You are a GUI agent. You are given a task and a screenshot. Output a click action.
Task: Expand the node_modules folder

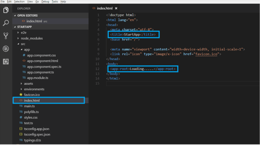tap(18, 38)
